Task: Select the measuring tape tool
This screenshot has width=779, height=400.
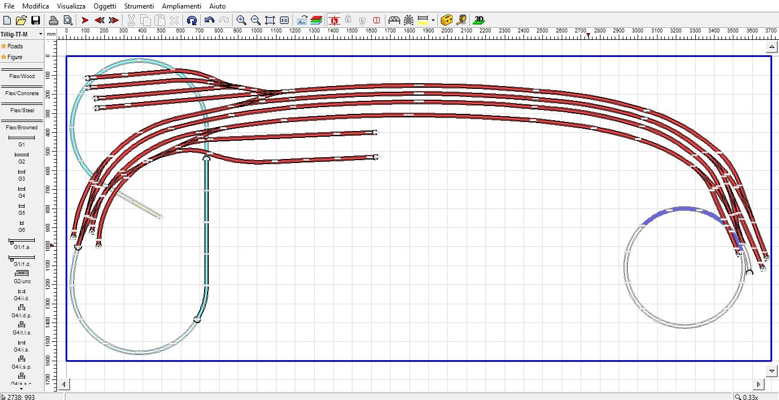Action: (462, 20)
